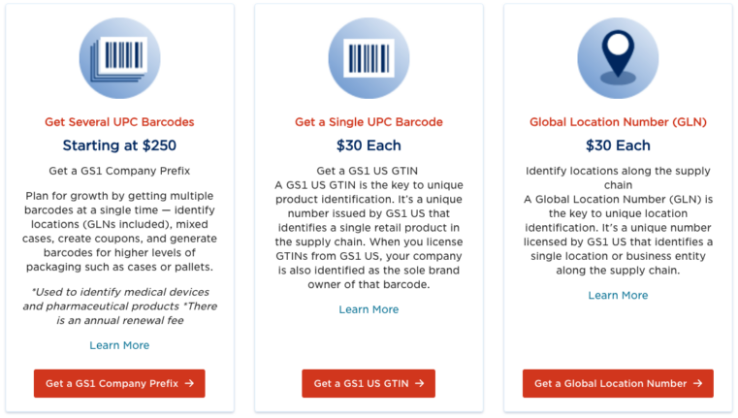Click the Starting at $250 price text
The image size is (738, 418).
(119, 145)
